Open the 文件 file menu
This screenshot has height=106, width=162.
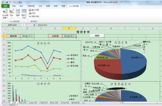coord(5,6)
